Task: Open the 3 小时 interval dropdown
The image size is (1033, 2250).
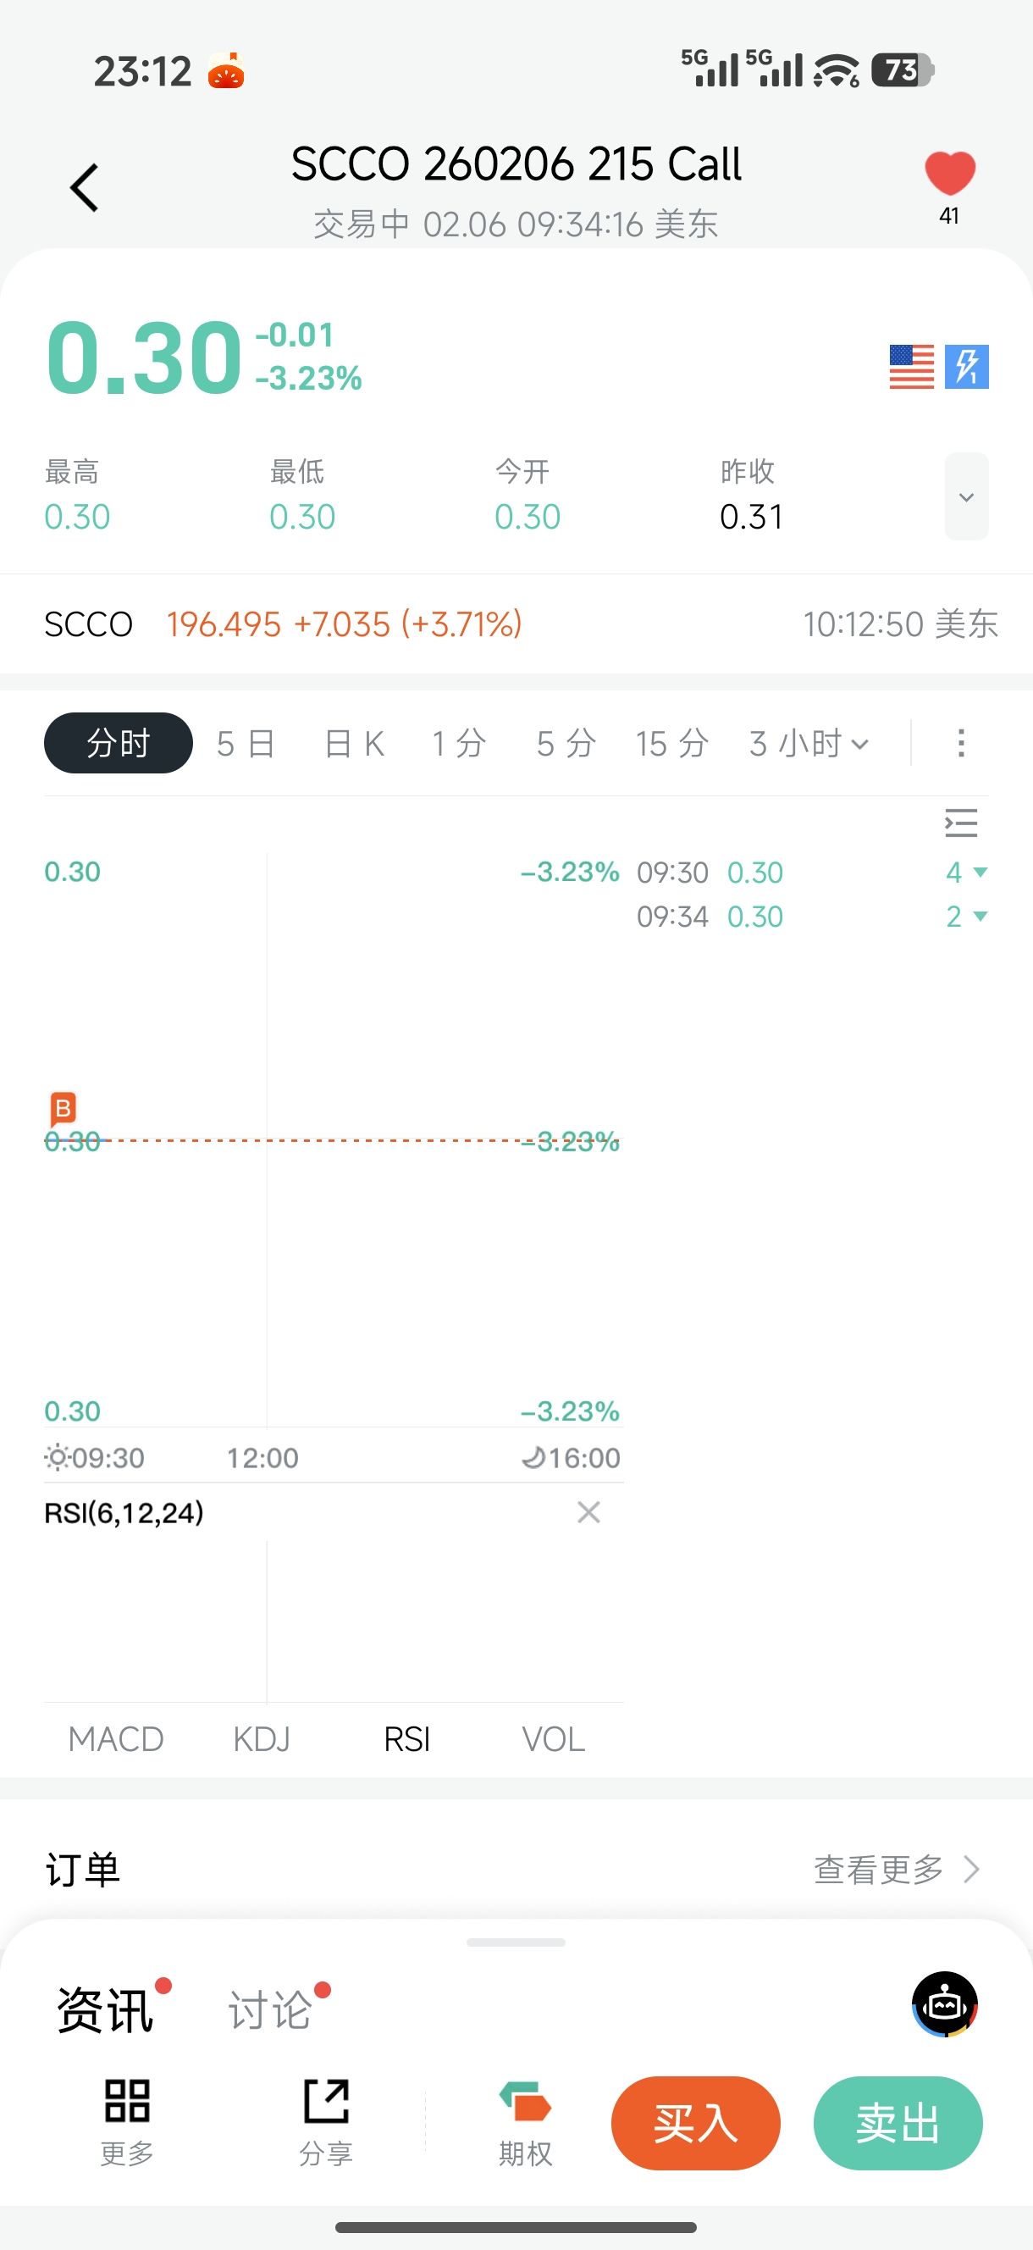Action: click(809, 744)
